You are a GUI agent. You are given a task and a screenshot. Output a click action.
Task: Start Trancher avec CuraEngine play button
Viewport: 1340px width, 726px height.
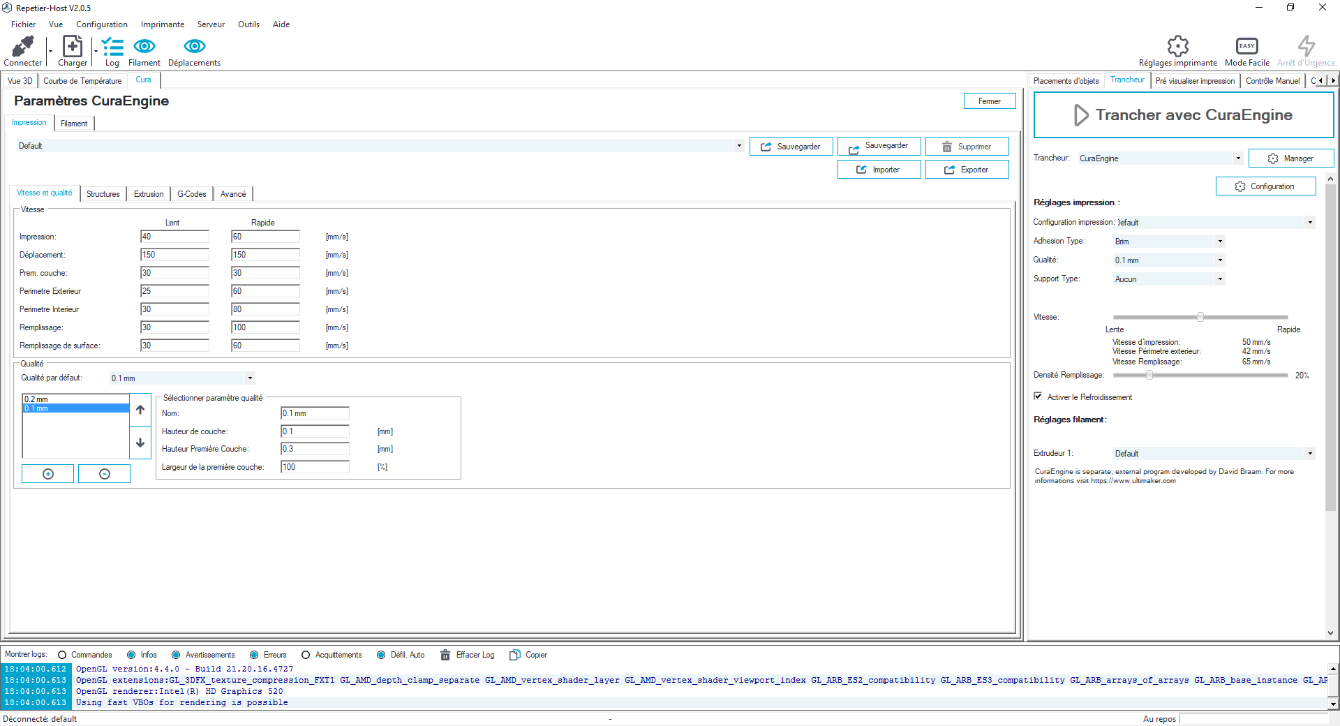point(1183,115)
